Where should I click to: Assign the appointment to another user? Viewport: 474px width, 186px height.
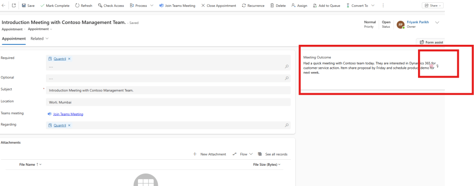tap(299, 6)
